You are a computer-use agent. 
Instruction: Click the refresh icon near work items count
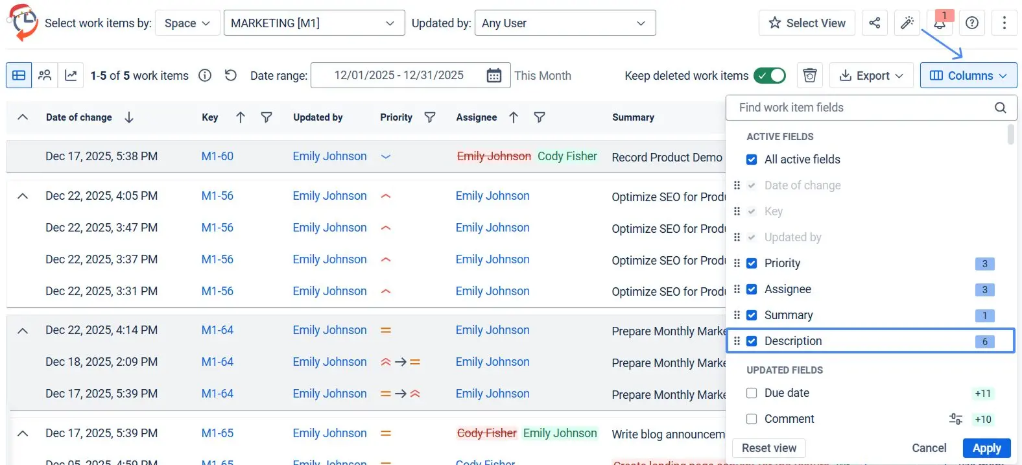click(230, 75)
